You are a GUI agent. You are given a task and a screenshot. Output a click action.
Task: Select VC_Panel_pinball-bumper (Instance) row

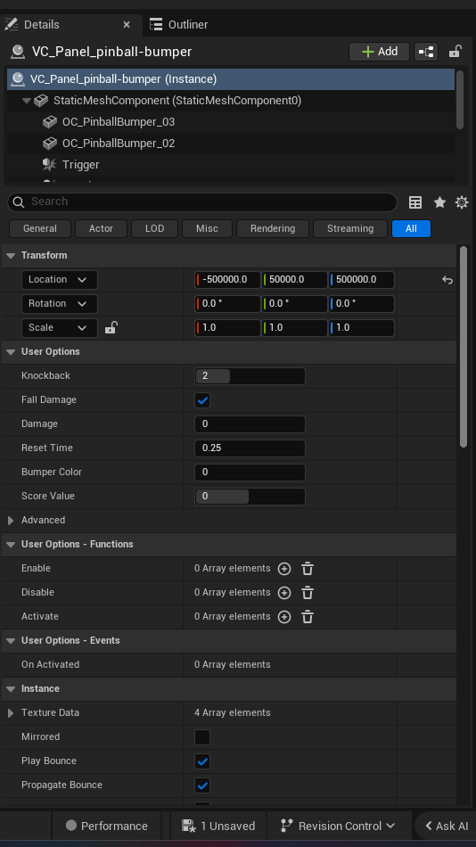tap(231, 79)
